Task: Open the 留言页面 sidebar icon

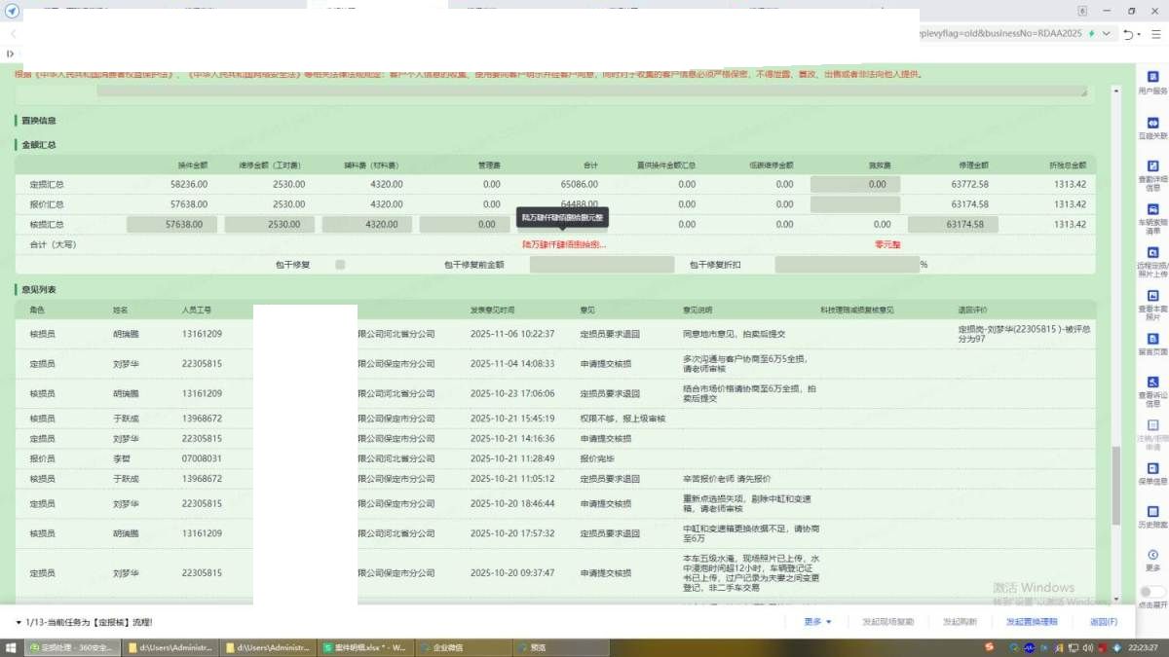Action: point(1152,340)
